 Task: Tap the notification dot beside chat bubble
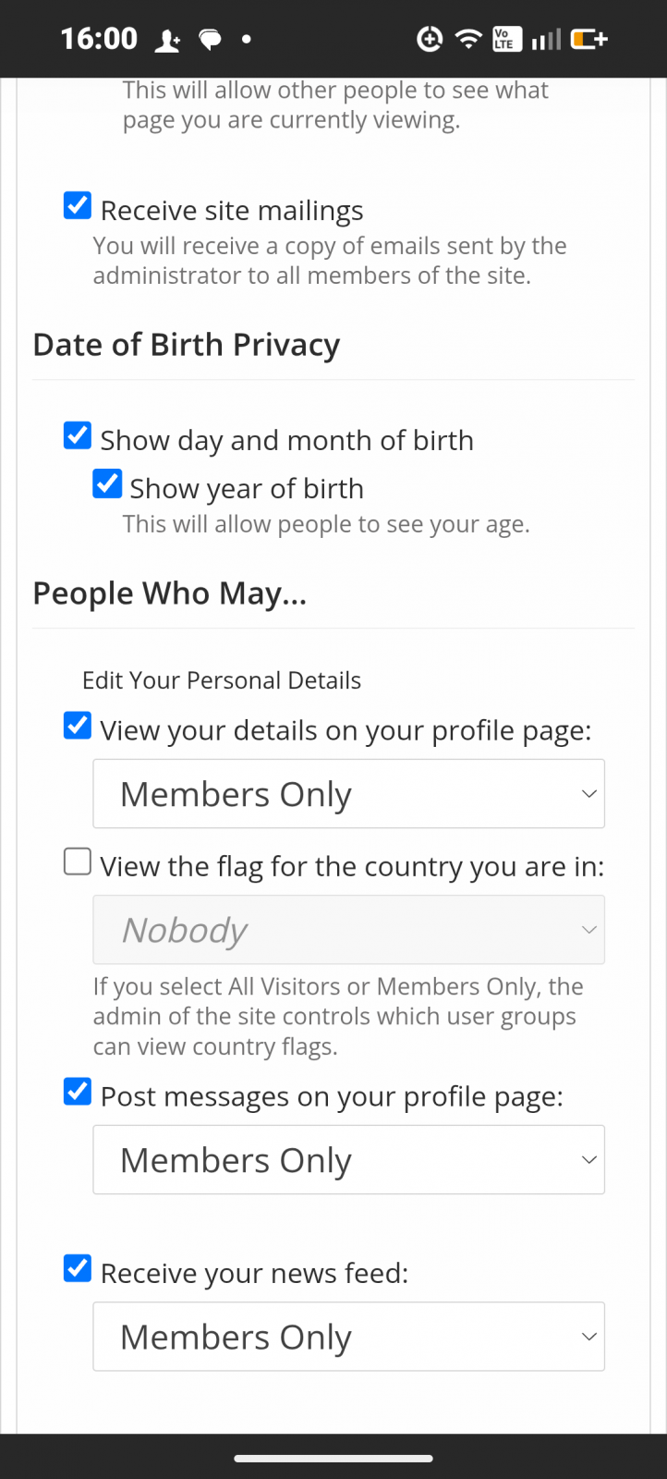pos(246,39)
